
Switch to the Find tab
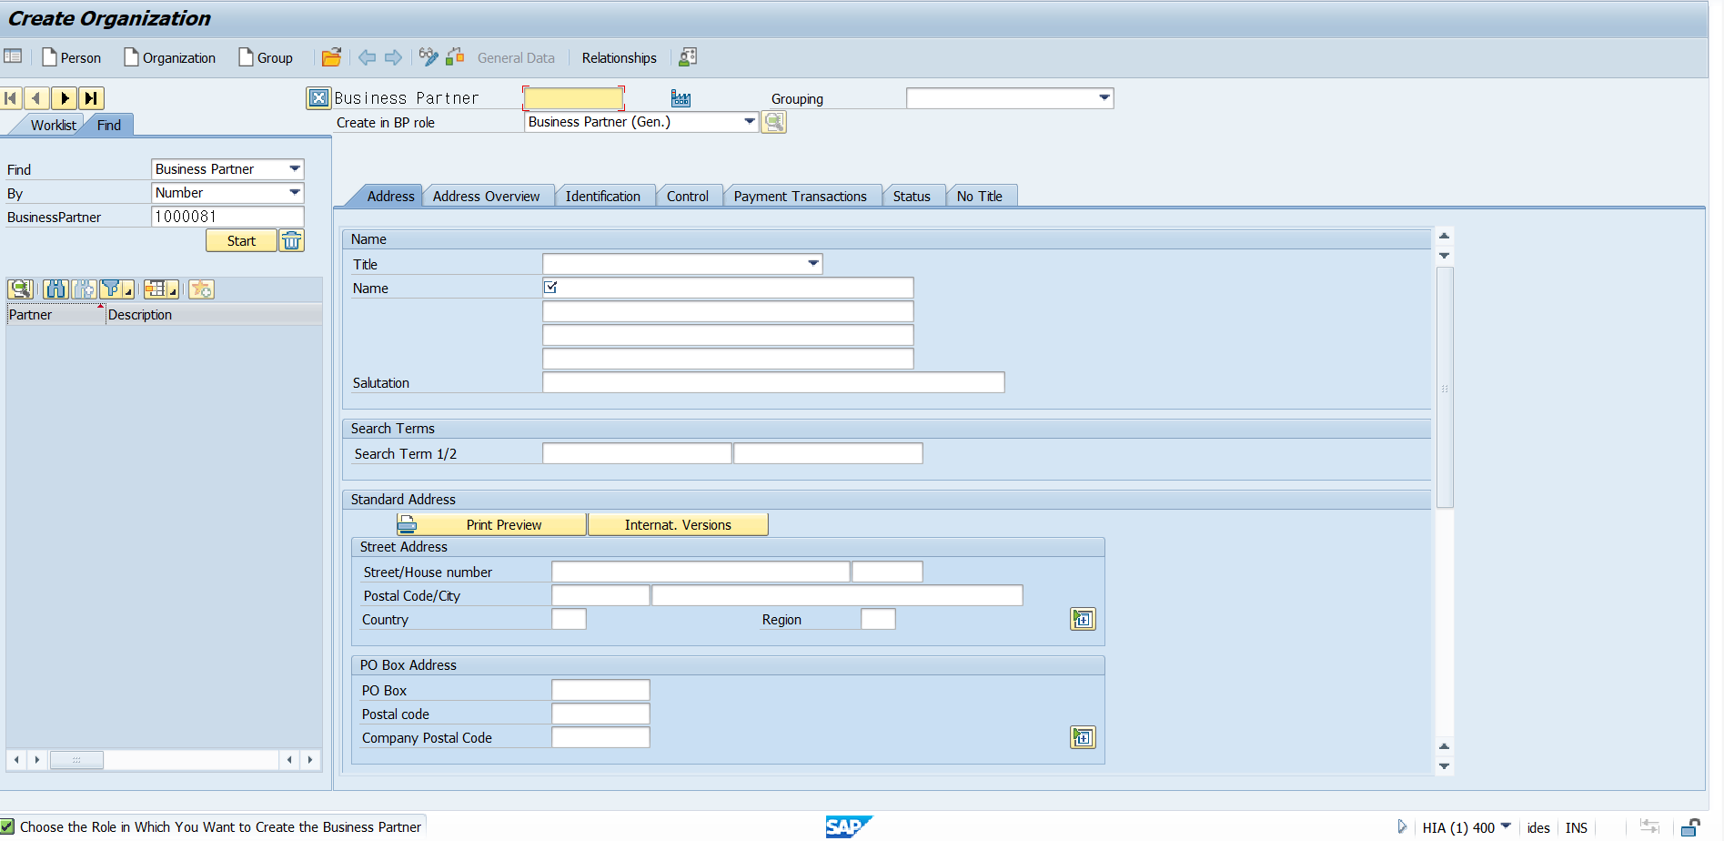tap(109, 126)
